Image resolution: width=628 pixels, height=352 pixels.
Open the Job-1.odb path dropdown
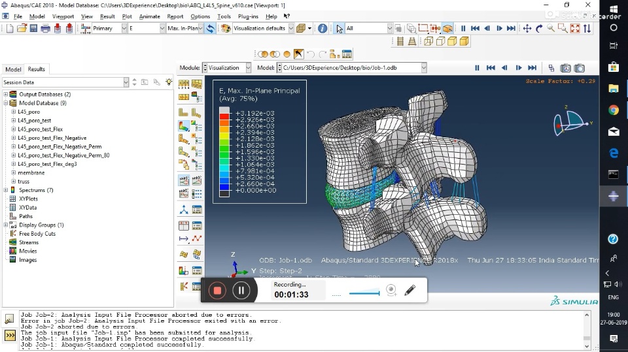click(x=424, y=68)
